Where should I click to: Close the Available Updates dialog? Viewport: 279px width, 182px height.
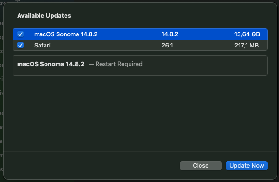(x=201, y=166)
